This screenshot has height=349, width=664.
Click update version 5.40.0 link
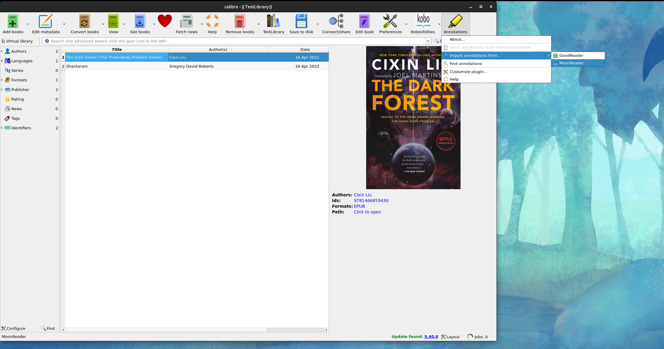tap(431, 336)
